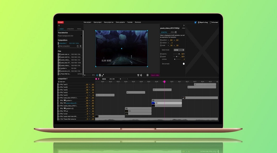
Task: Click the lock icon on text(7) layer
Action: (63, 85)
